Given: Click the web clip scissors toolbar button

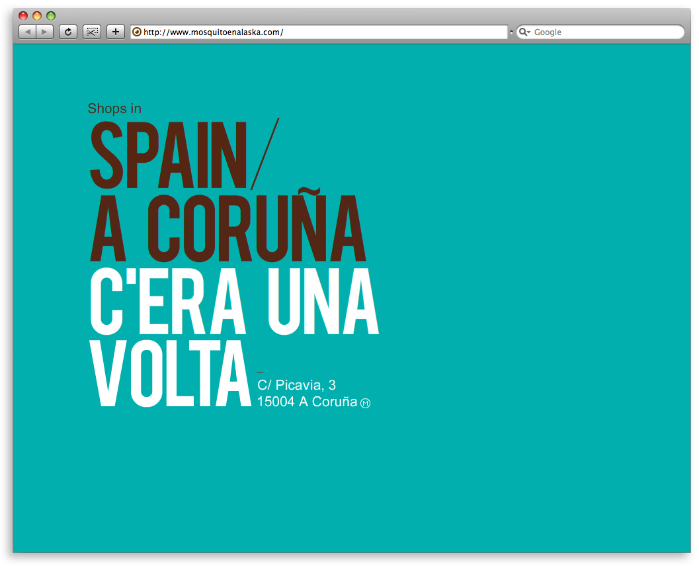Looking at the screenshot, I should (x=92, y=32).
